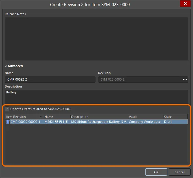
Task: Click the MS Lihium Rechargeable Battery description cell
Action: [99, 122]
